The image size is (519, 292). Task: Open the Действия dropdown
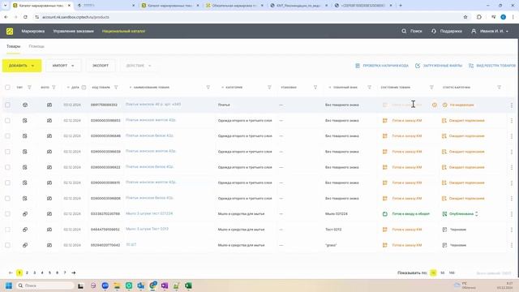coord(139,66)
